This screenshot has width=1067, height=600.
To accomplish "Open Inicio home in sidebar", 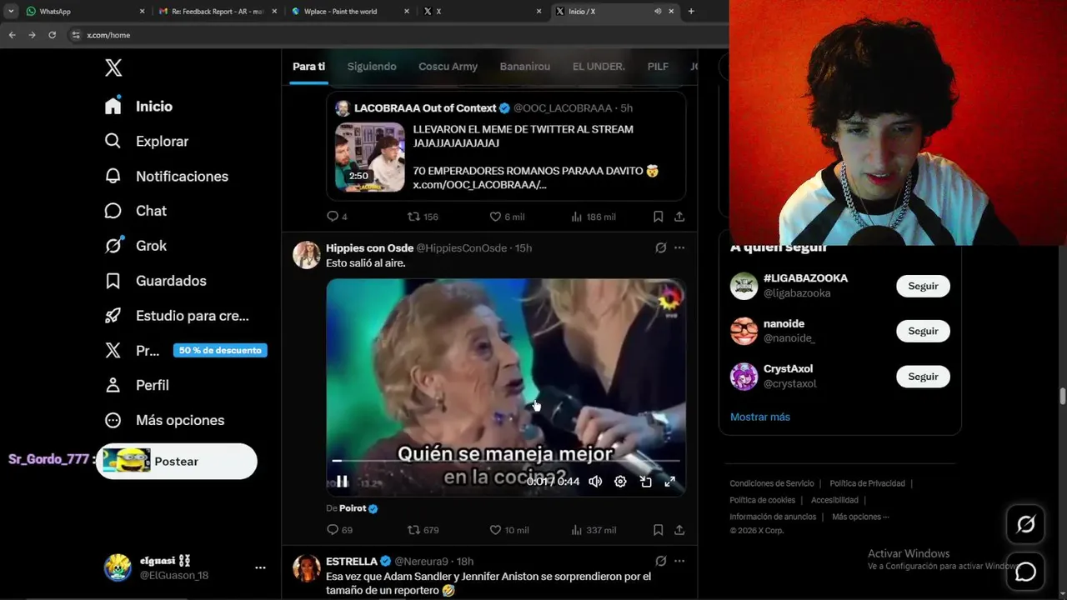I will (x=138, y=106).
